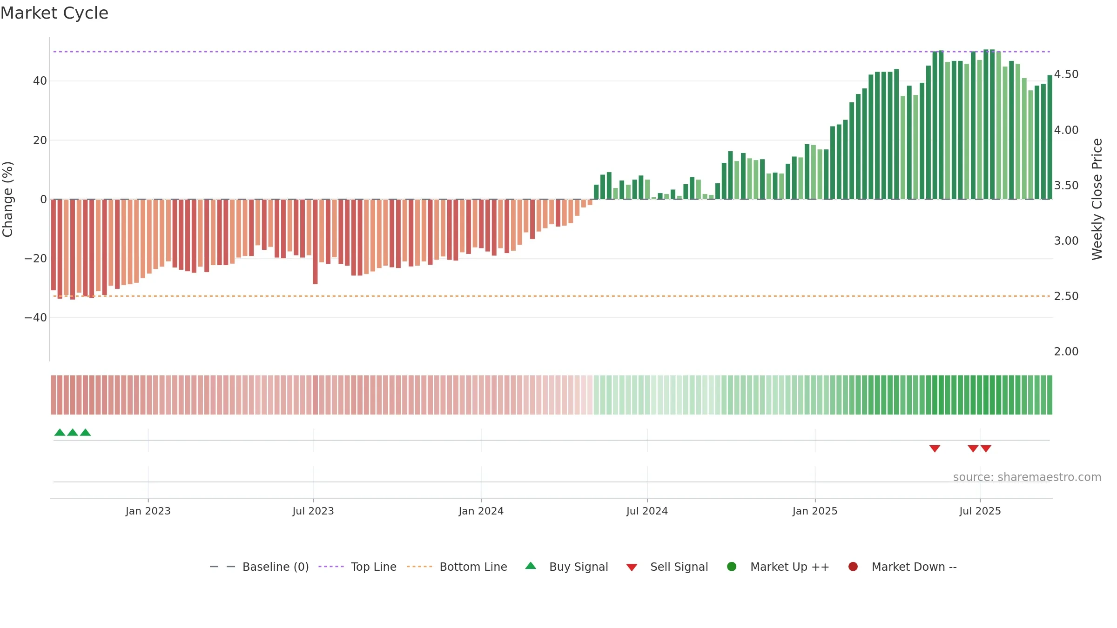The image size is (1117, 628).
Task: Click the 4.50 price axis value
Action: point(1066,74)
